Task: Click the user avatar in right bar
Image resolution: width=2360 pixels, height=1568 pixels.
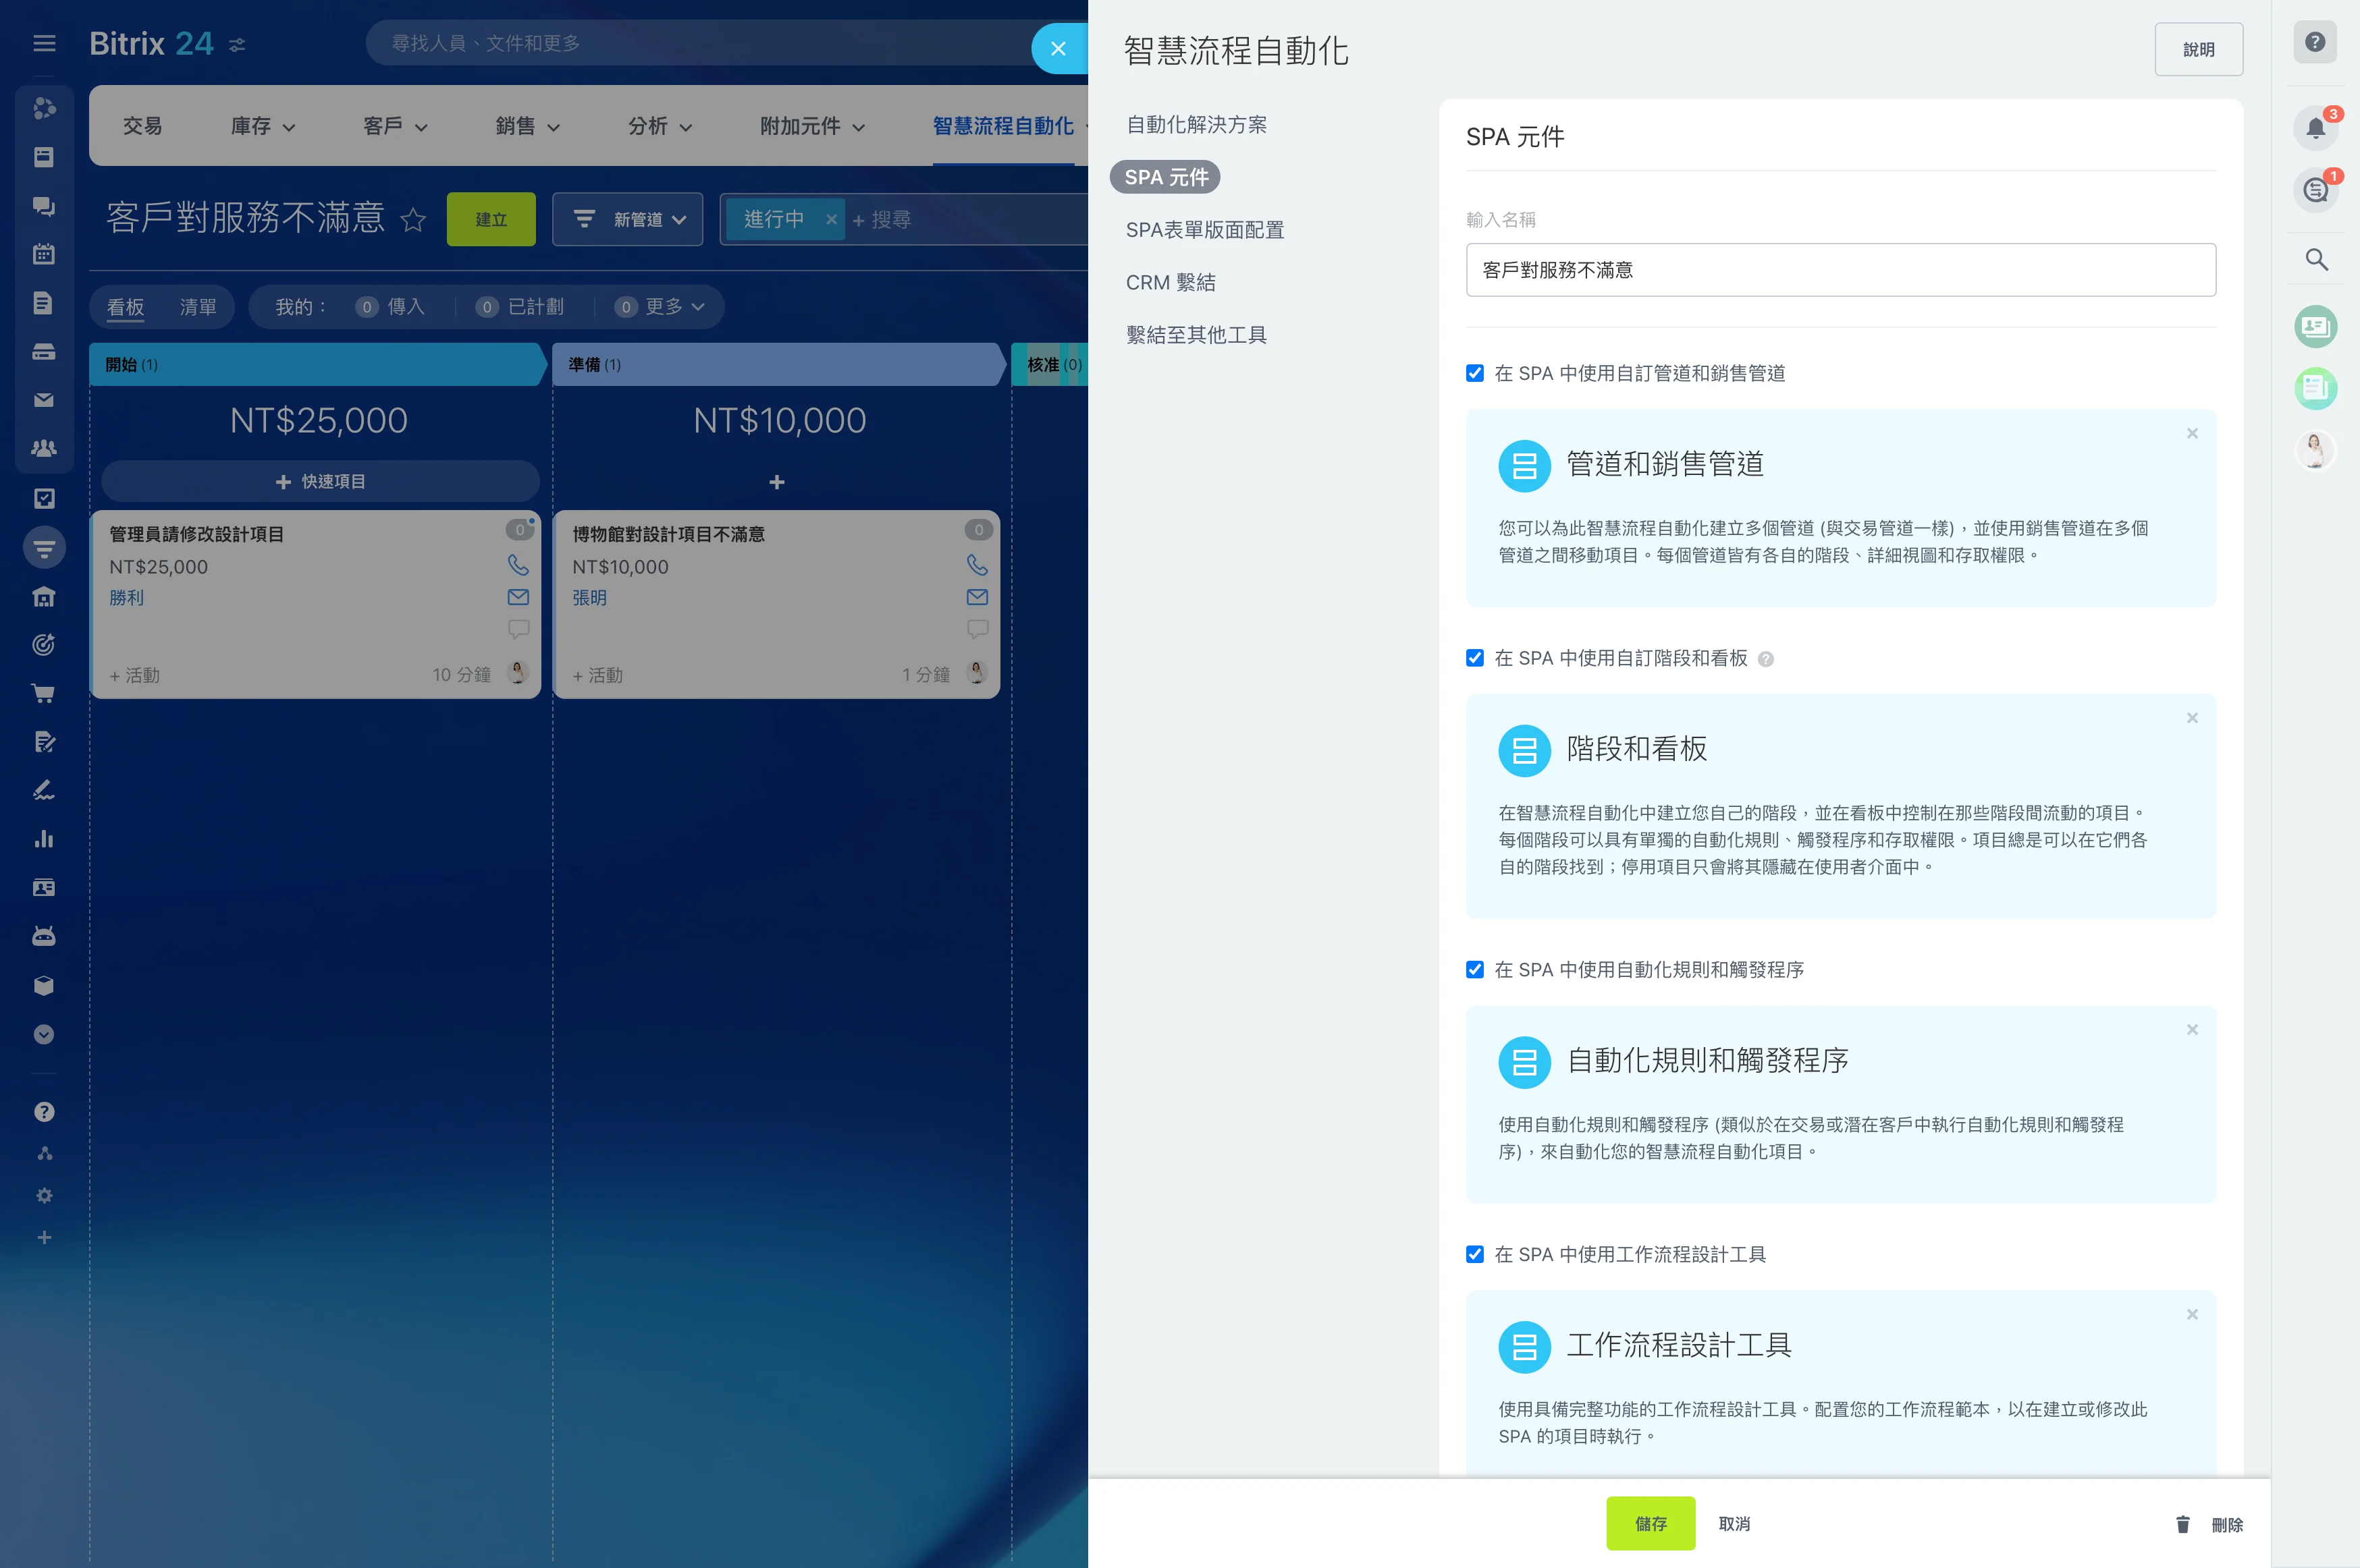Action: pos(2316,450)
